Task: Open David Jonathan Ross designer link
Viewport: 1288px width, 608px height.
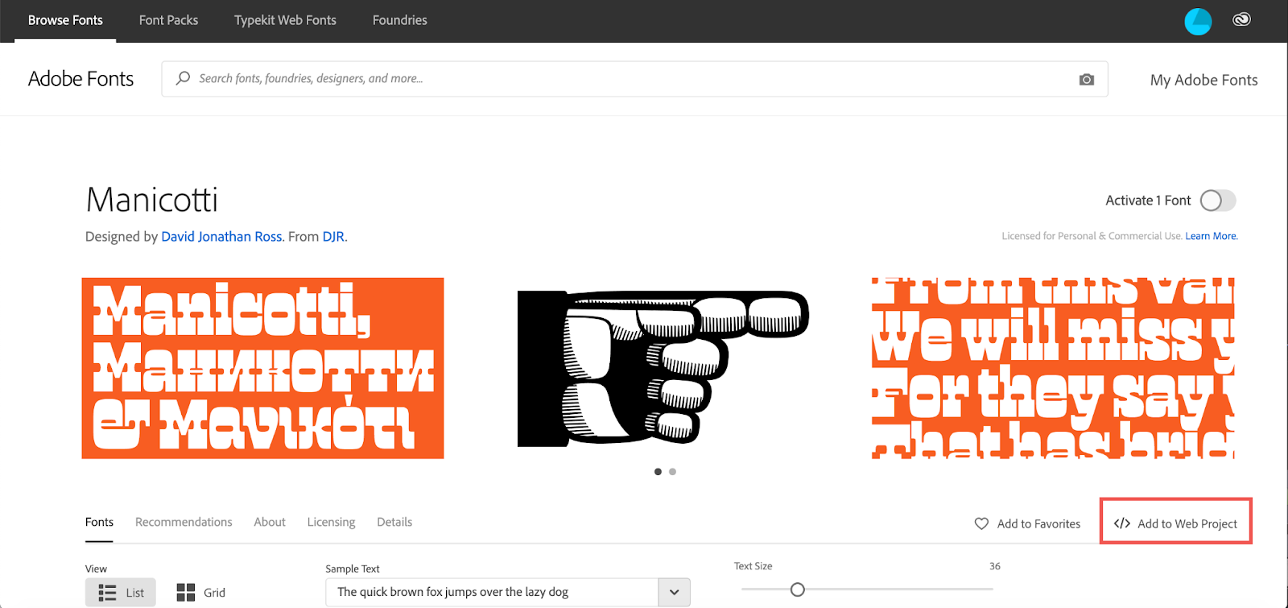Action: [x=221, y=237]
